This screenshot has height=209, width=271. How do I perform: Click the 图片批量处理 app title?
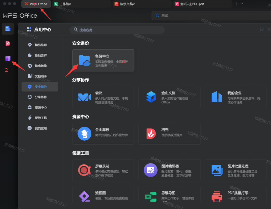coord(238,166)
